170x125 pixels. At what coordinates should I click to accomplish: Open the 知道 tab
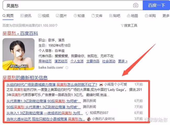[79, 16]
